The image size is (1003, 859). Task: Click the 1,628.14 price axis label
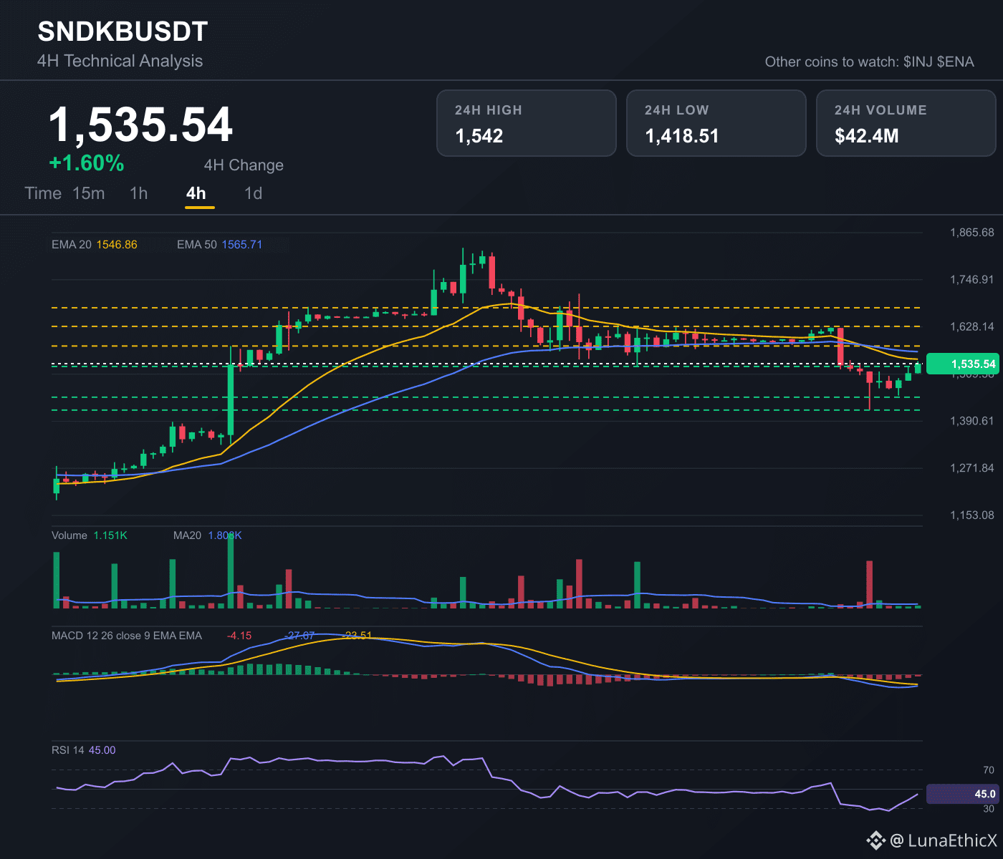[971, 327]
